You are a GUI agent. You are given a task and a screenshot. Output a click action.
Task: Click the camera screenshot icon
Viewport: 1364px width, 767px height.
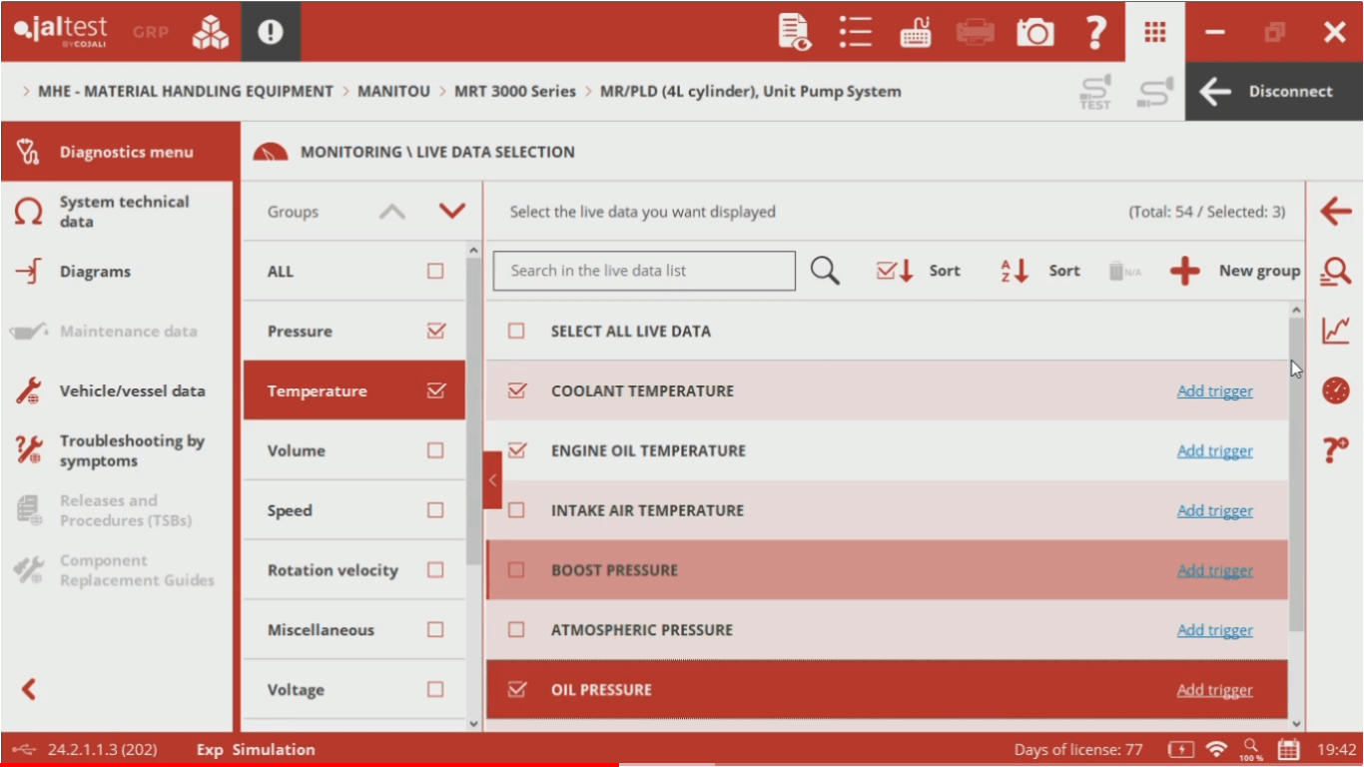point(1035,32)
